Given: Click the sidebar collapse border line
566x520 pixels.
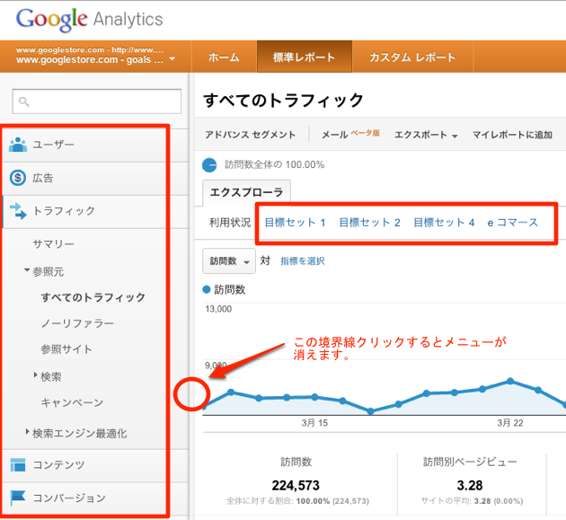Looking at the screenshot, I should click(191, 394).
